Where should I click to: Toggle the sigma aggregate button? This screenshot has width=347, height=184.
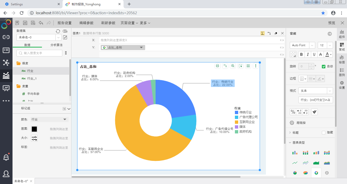pyautogui.click(x=263, y=33)
